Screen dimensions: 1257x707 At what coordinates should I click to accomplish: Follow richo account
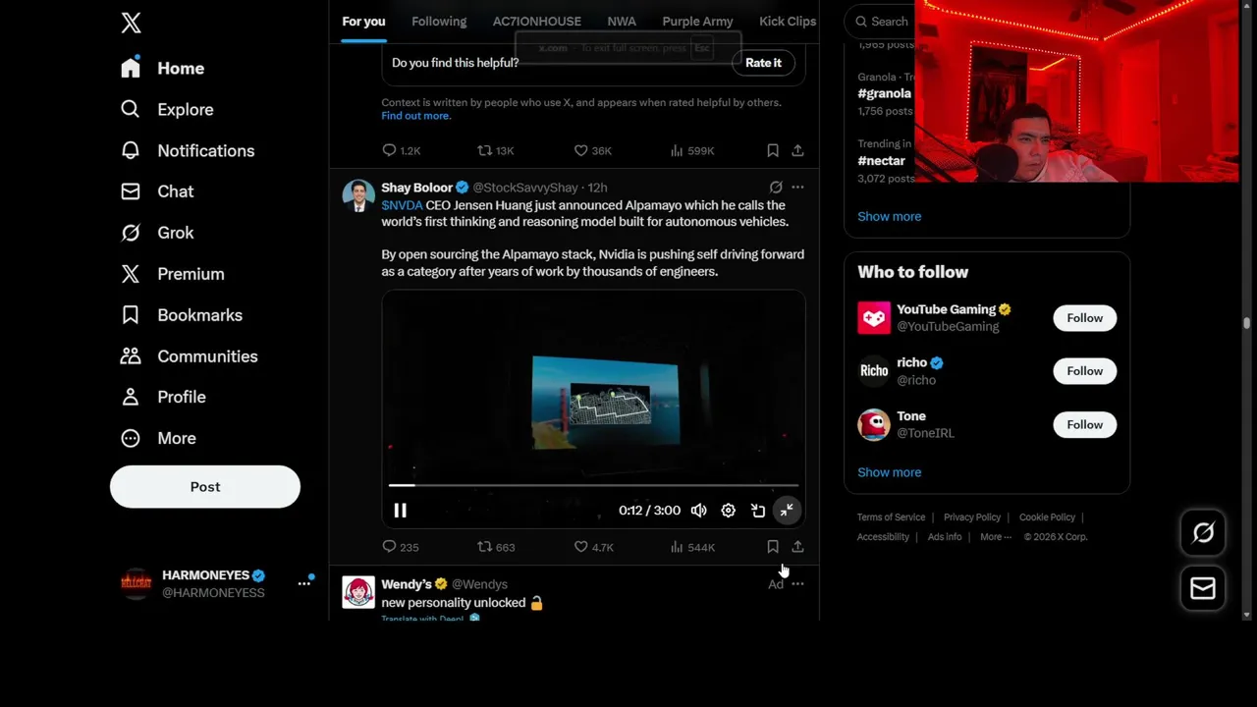[x=1084, y=371]
